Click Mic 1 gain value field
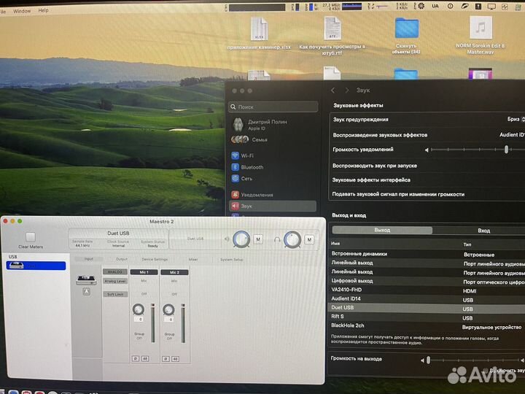The width and height of the screenshot is (525, 394). [139, 320]
